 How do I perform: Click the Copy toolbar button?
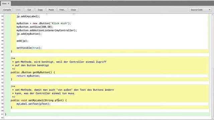click(x=40, y=10)
